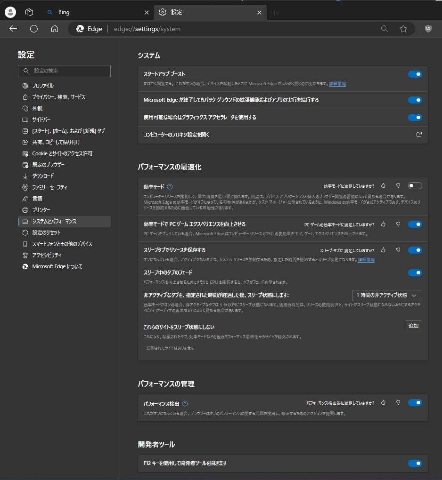
Task: Click thumbs down for パフォーマンス検出 feedback
Action: [398, 403]
